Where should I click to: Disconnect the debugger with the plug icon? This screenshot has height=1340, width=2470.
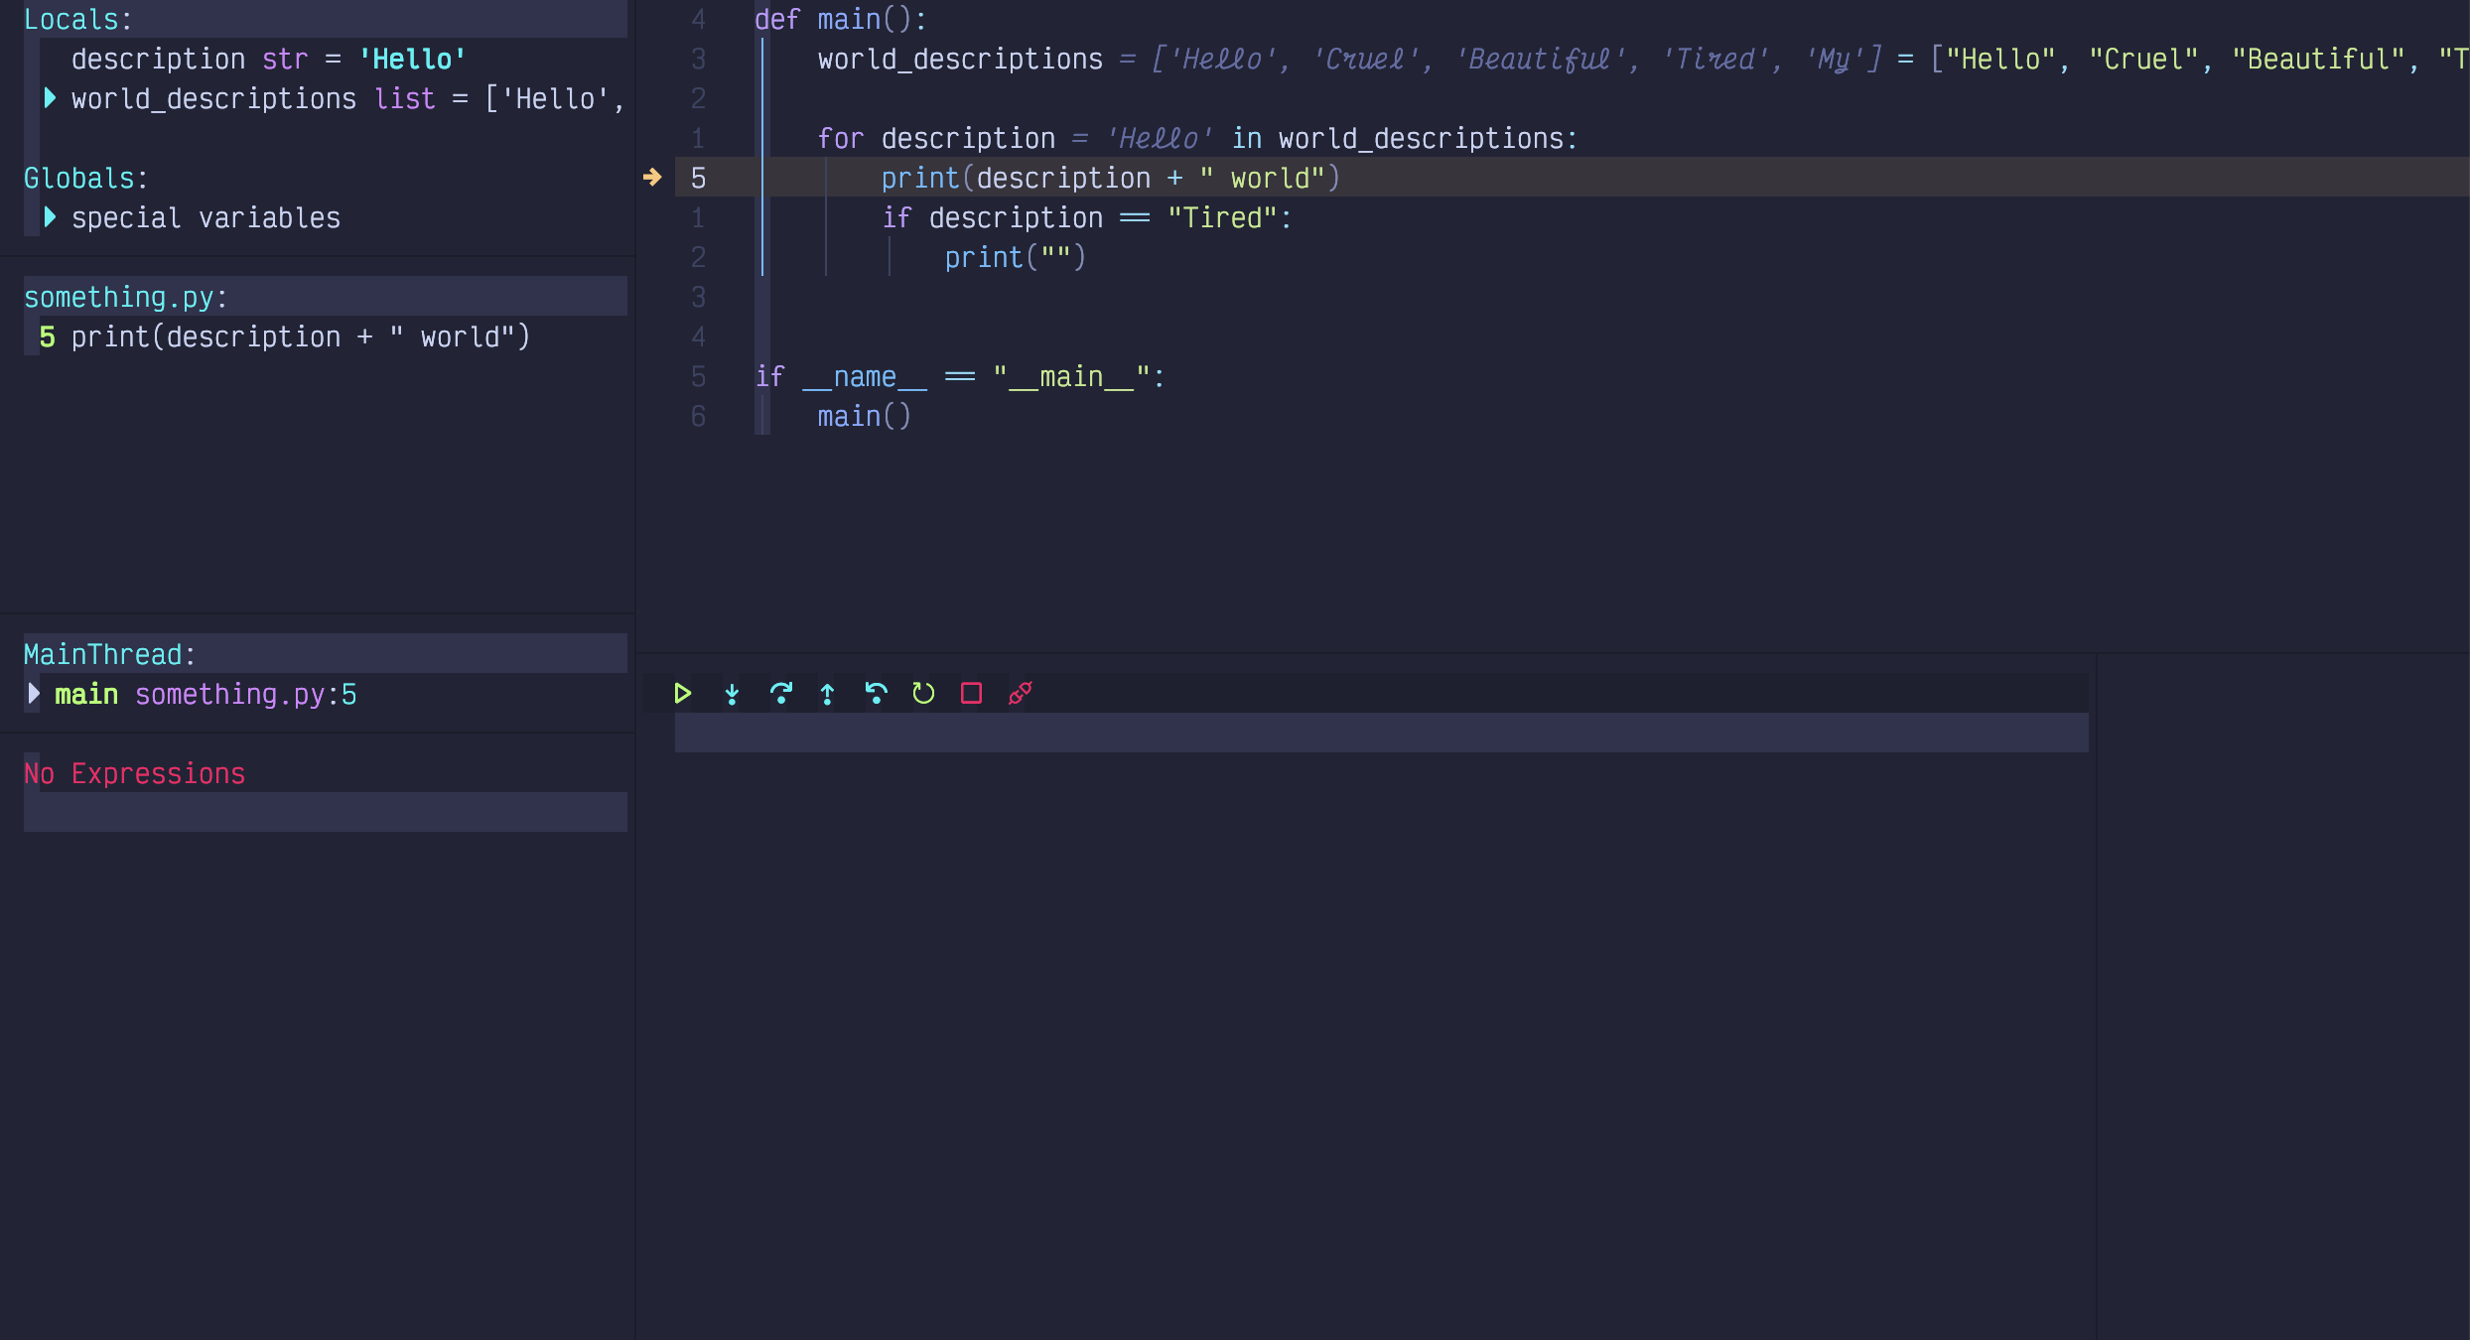[x=1020, y=694]
